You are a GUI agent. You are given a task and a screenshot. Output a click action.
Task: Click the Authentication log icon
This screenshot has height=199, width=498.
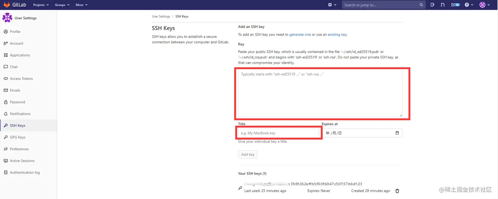(6, 172)
